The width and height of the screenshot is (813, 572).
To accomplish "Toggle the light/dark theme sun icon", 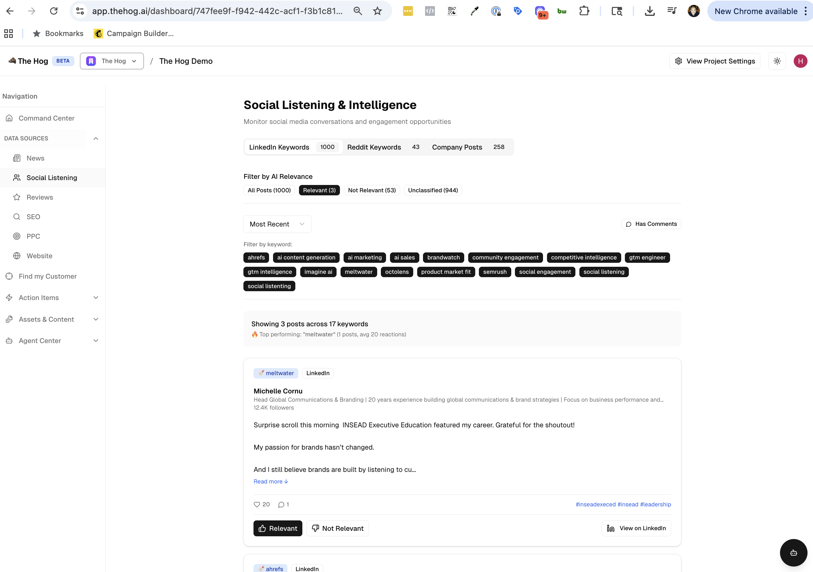I will pyautogui.click(x=777, y=61).
